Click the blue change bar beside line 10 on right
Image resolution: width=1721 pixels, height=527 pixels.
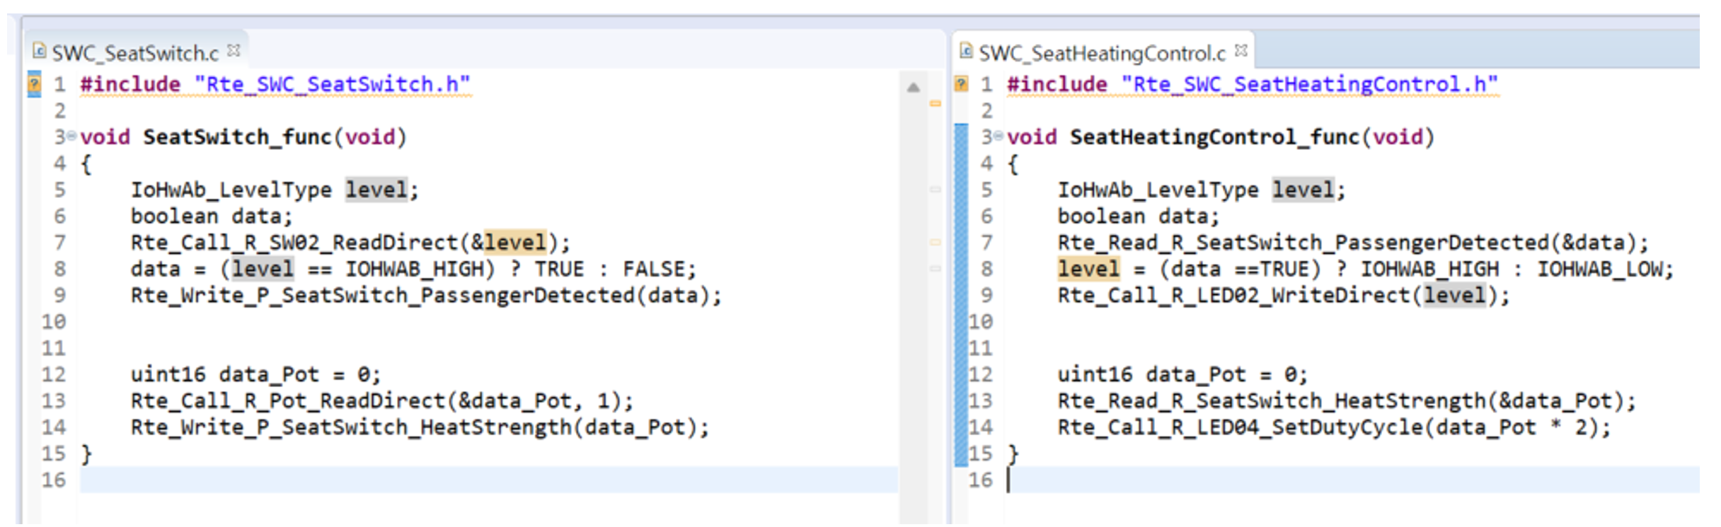tap(960, 322)
